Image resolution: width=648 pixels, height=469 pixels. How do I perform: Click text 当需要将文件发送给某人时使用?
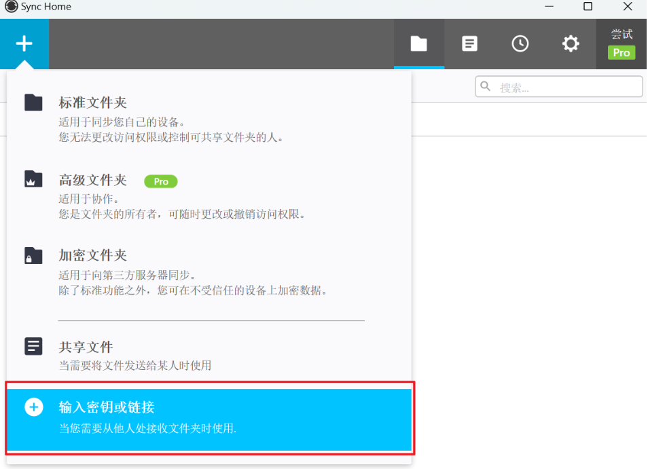[x=135, y=365]
